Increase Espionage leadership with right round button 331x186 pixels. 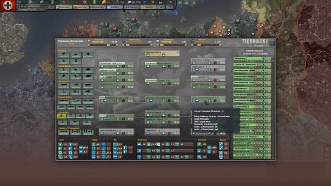[x=152, y=45]
